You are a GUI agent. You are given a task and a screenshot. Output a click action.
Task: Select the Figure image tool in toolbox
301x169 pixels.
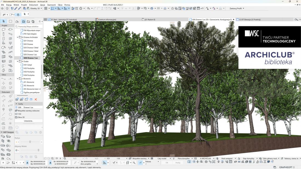coord(4,128)
